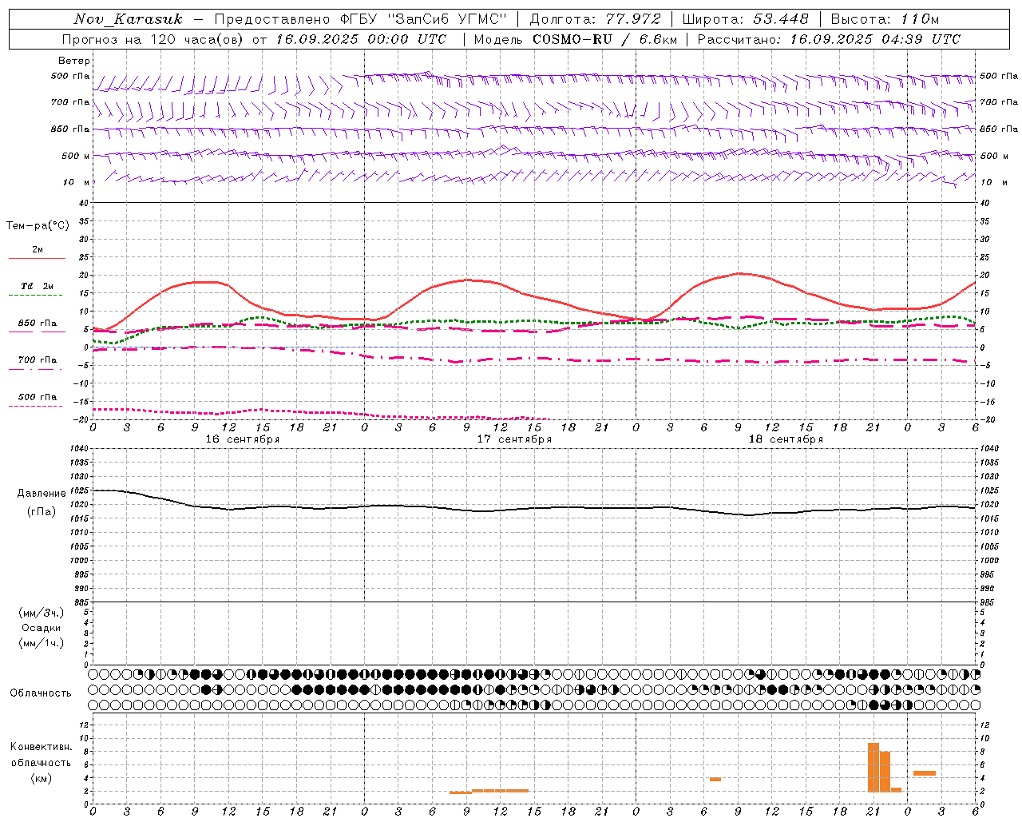Click the date label 17 сентября
Image resolution: width=1022 pixels, height=818 pixels.
pyautogui.click(x=514, y=439)
